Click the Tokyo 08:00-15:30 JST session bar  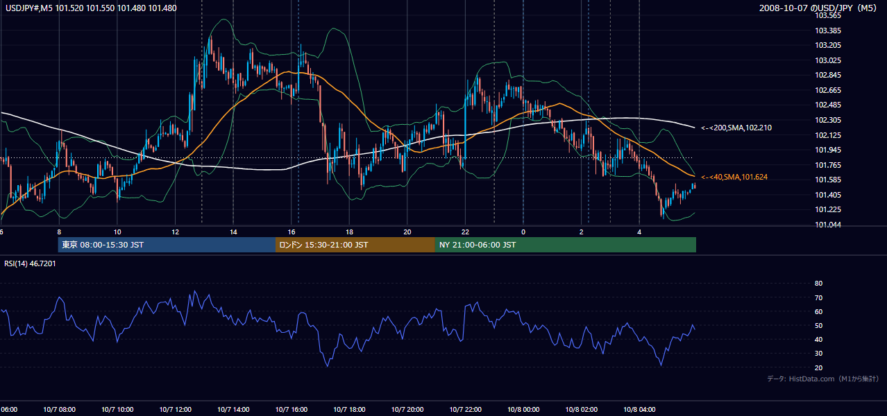[167, 245]
